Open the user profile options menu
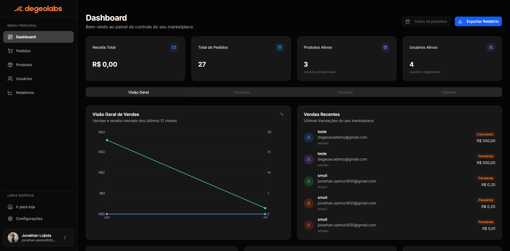Image resolution: width=510 pixels, height=251 pixels. 65,237
